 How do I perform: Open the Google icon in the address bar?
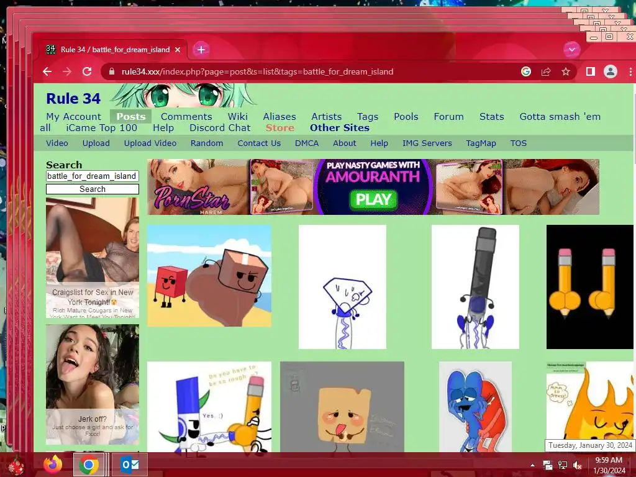coord(526,72)
